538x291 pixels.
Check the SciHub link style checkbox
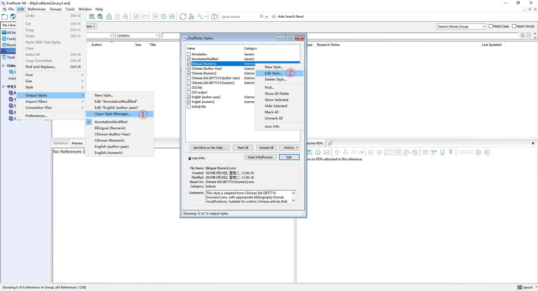pyautogui.click(x=189, y=107)
